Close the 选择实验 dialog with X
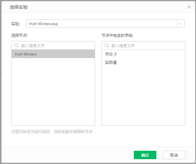Image resolution: width=196 pixels, height=164 pixels. coord(189,7)
